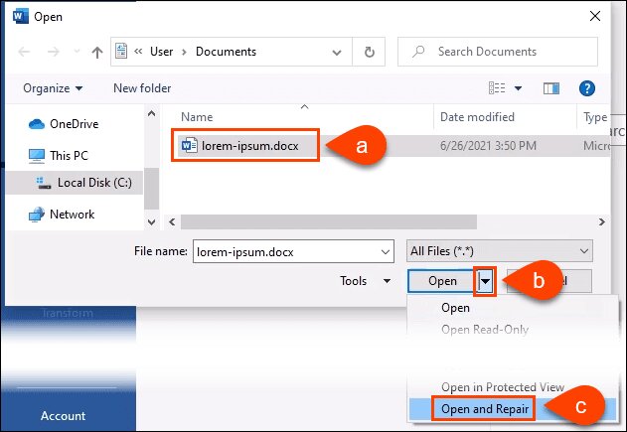Screen dimensions: 627x432
Task: Choose Open in Protected View option
Action: (503, 387)
